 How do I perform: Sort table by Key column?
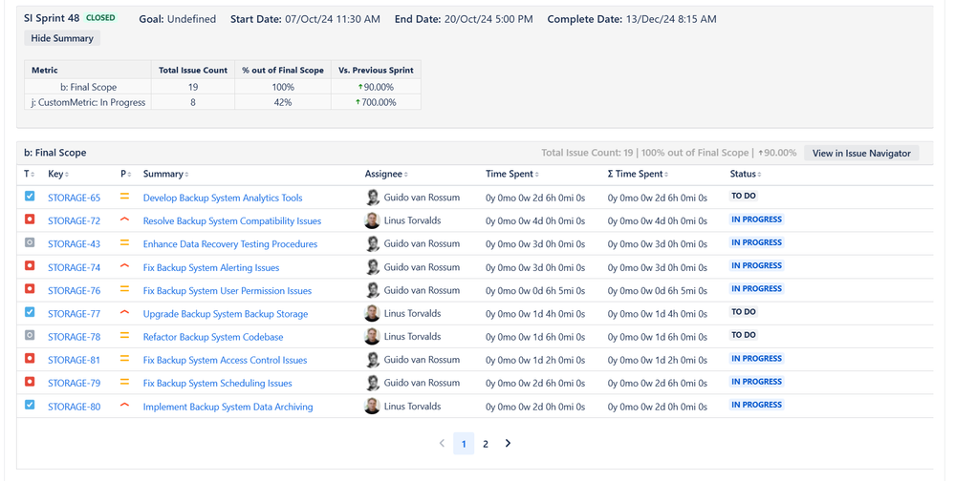58,174
